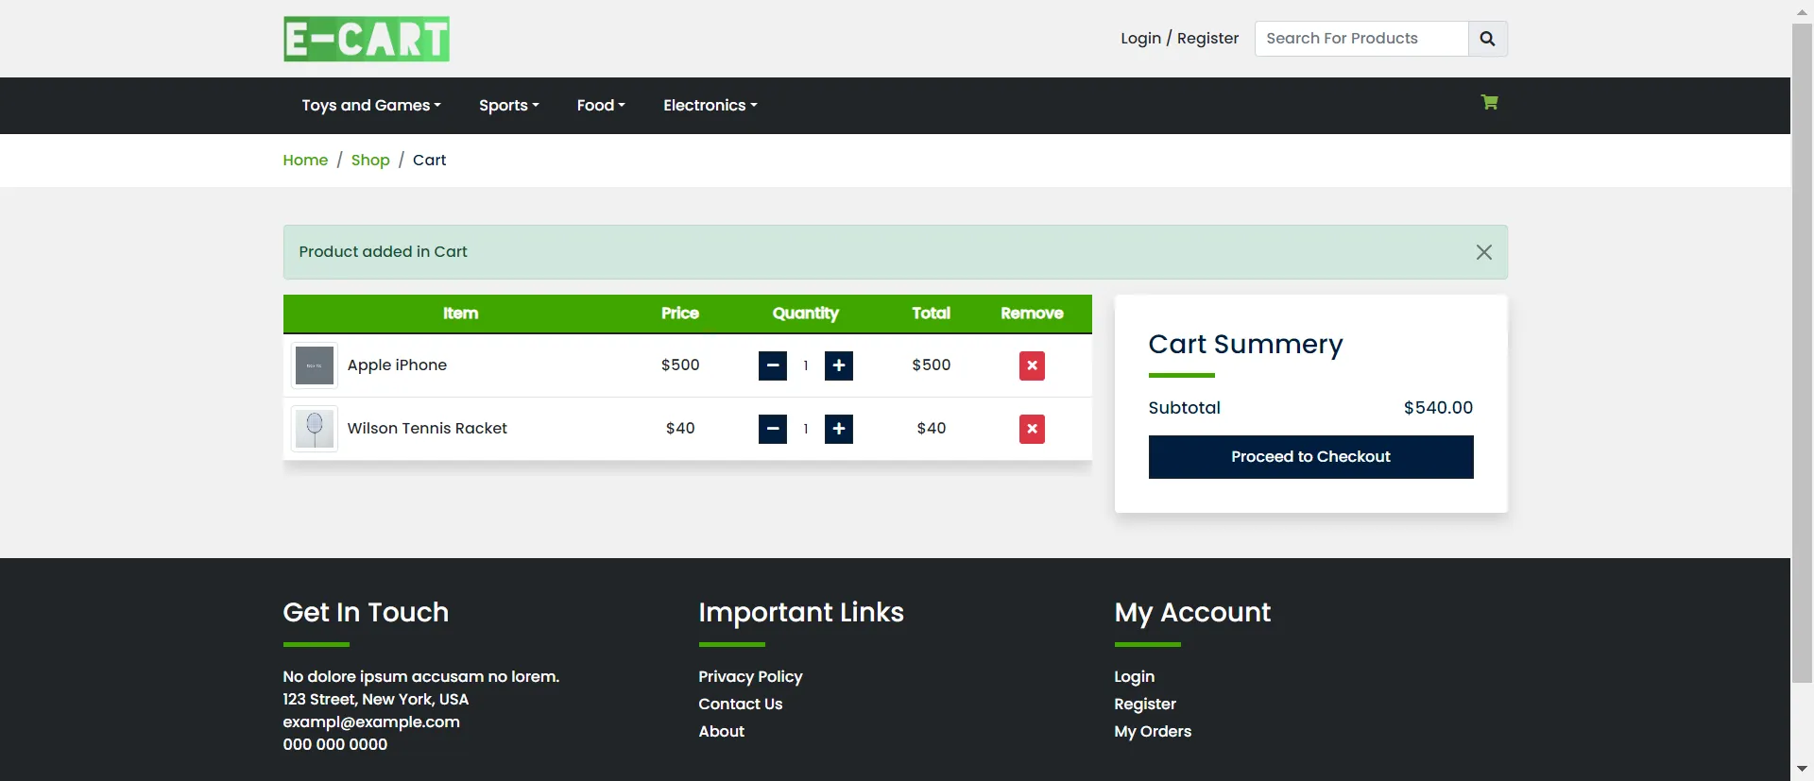Expand the Toys and Games dropdown
This screenshot has height=781, width=1814.
point(371,106)
